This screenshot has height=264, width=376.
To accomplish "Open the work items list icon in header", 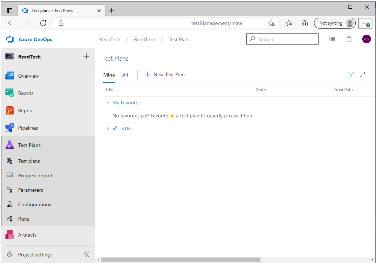I will (x=332, y=39).
